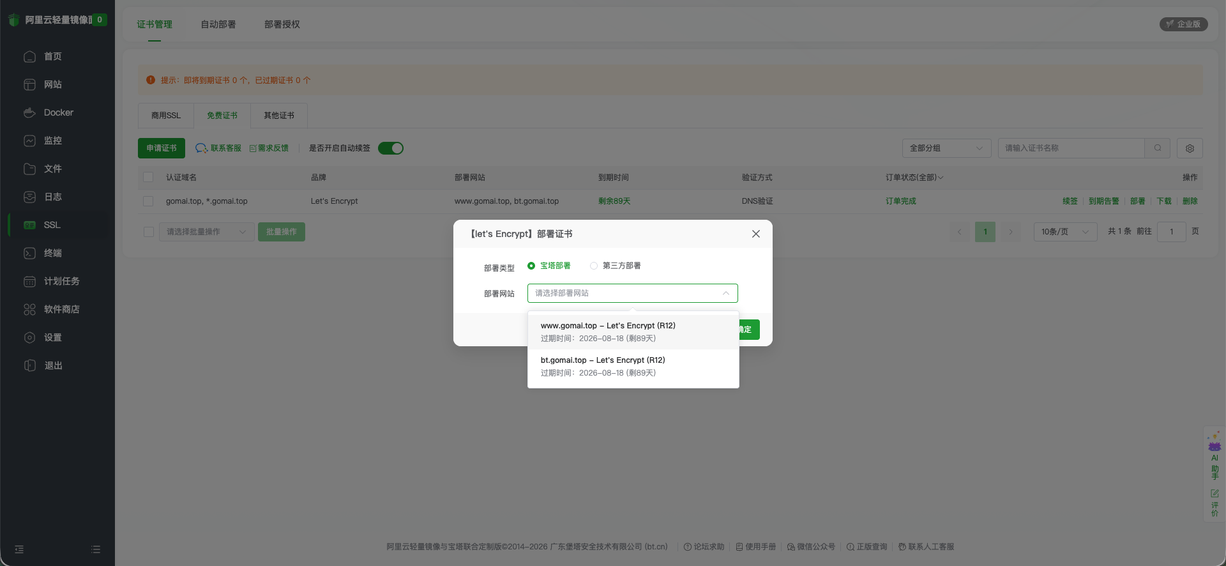Open the 日志 logs sidebar icon

[x=29, y=197]
